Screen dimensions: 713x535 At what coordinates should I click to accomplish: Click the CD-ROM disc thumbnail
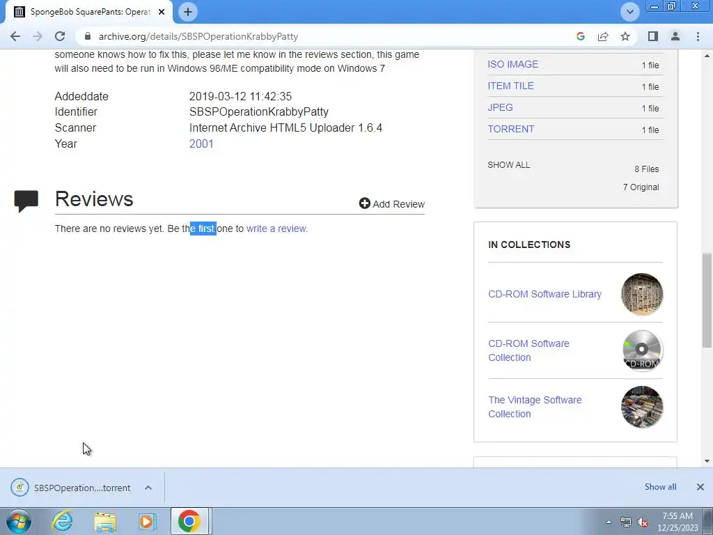click(641, 350)
